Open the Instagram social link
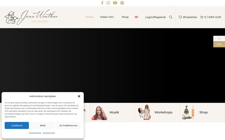The width and height of the screenshot is (225, 140). pos(108,3)
